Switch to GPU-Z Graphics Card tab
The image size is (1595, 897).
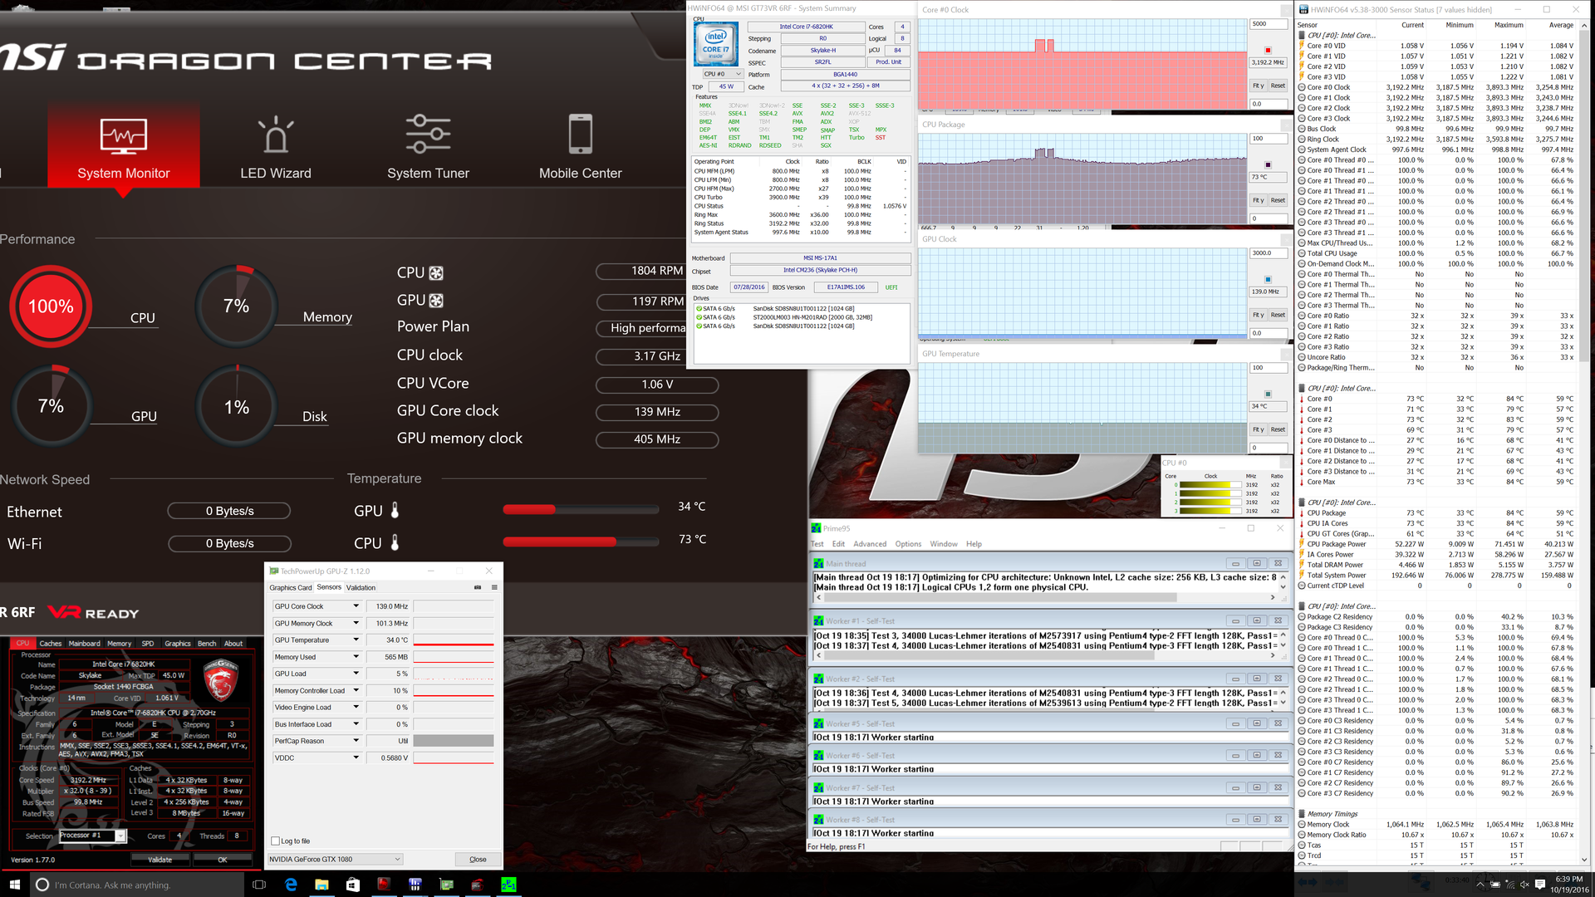click(x=291, y=587)
